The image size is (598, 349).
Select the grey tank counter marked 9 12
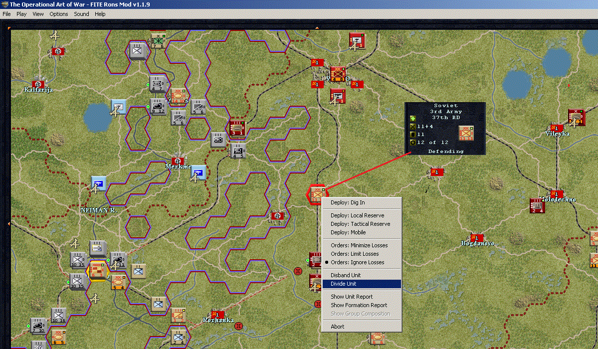coord(158,106)
